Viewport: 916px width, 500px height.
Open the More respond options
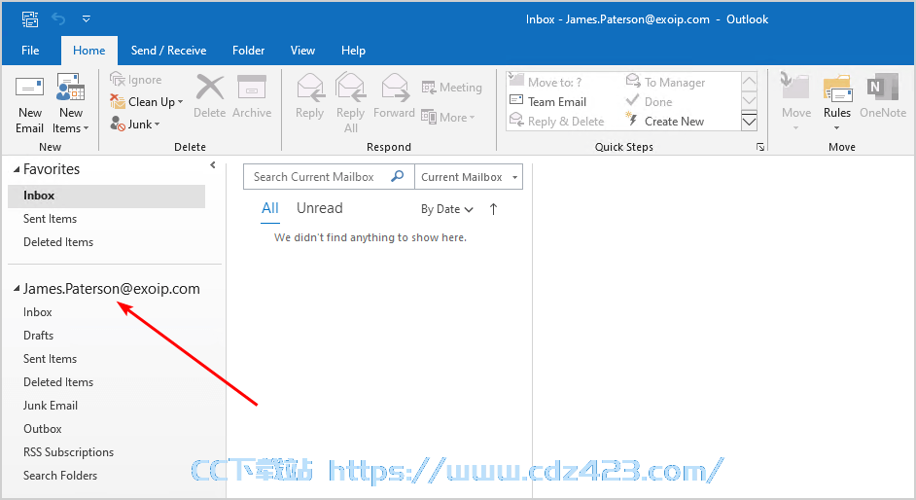[448, 118]
